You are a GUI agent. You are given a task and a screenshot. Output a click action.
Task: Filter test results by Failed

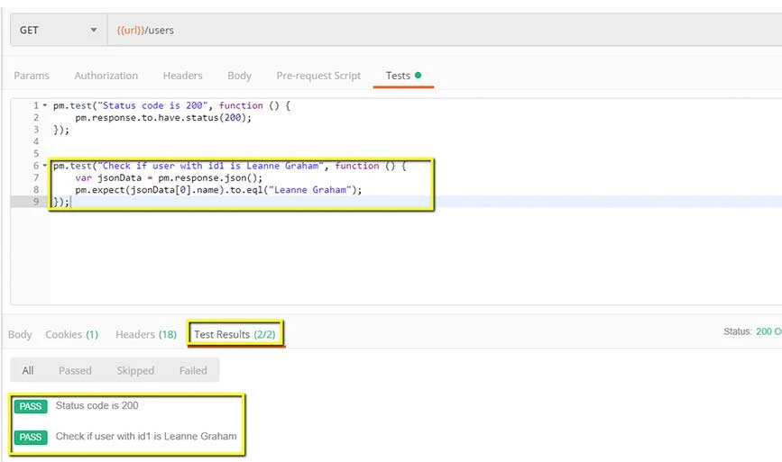pos(193,370)
